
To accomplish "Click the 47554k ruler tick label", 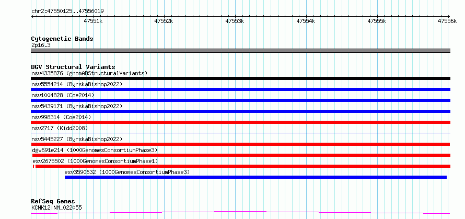I will (306, 21).
